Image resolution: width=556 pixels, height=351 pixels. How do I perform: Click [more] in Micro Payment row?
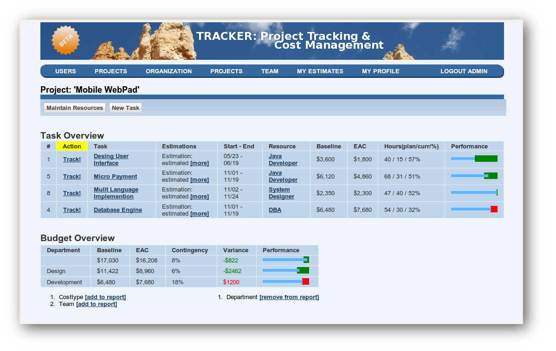pos(200,179)
